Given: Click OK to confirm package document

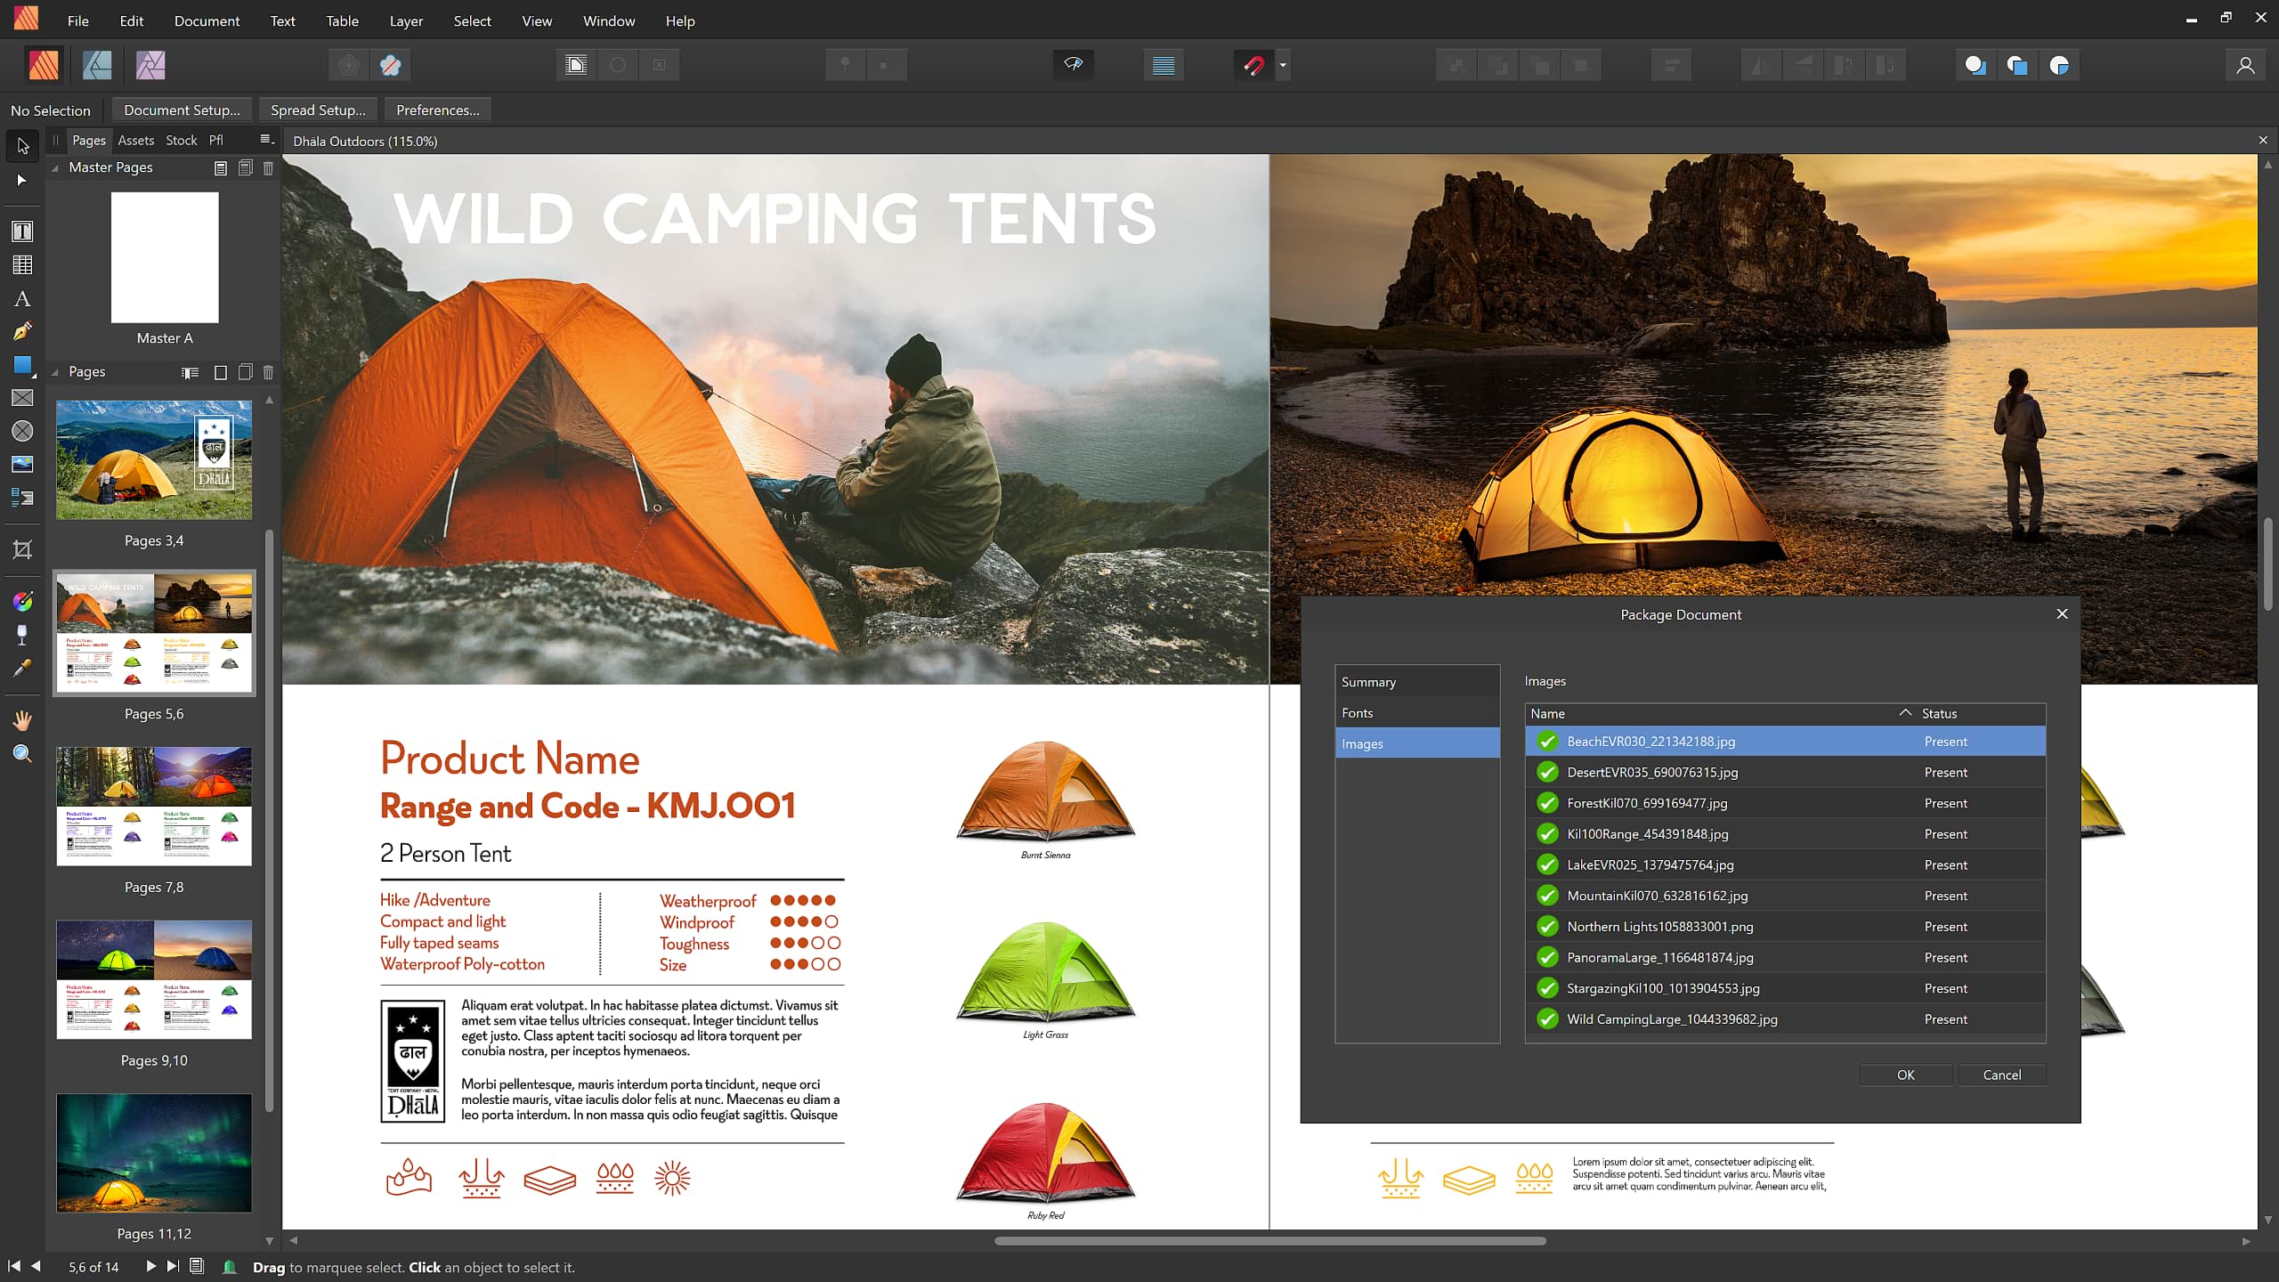Looking at the screenshot, I should 1905,1074.
